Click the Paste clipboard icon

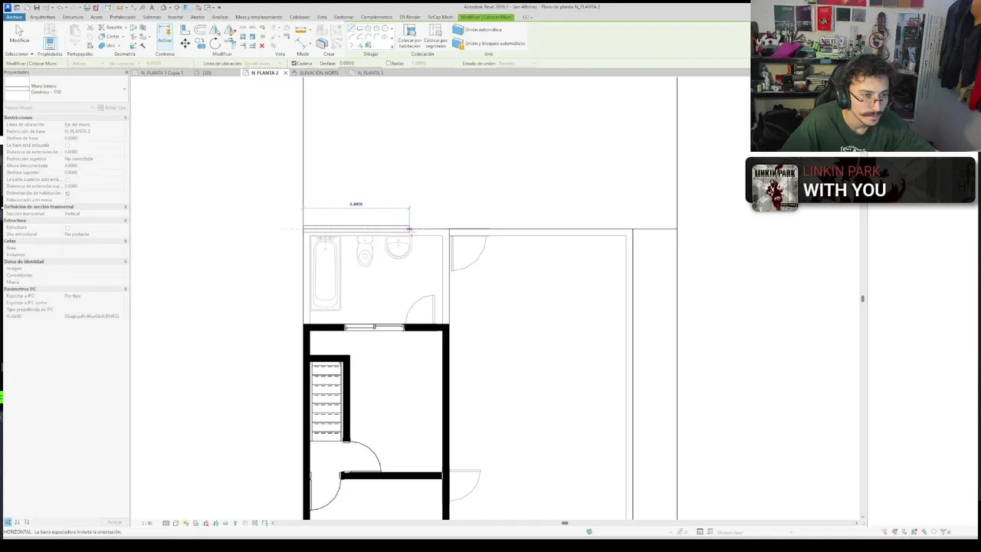point(74,32)
